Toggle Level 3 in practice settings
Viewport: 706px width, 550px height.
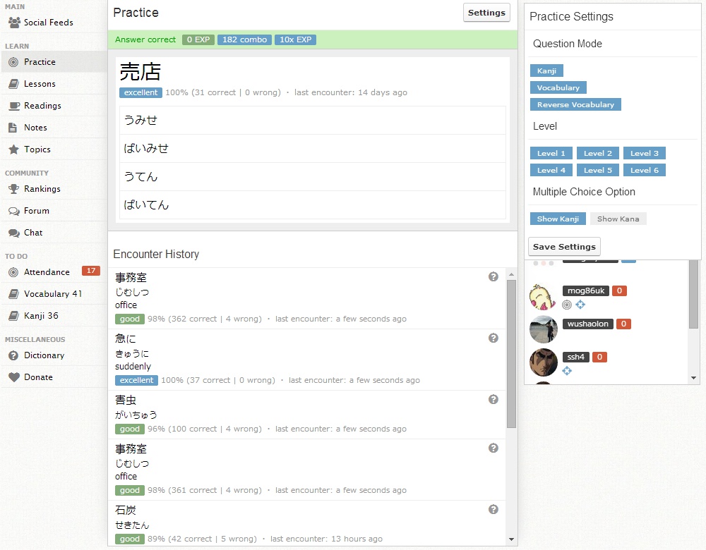tap(644, 154)
